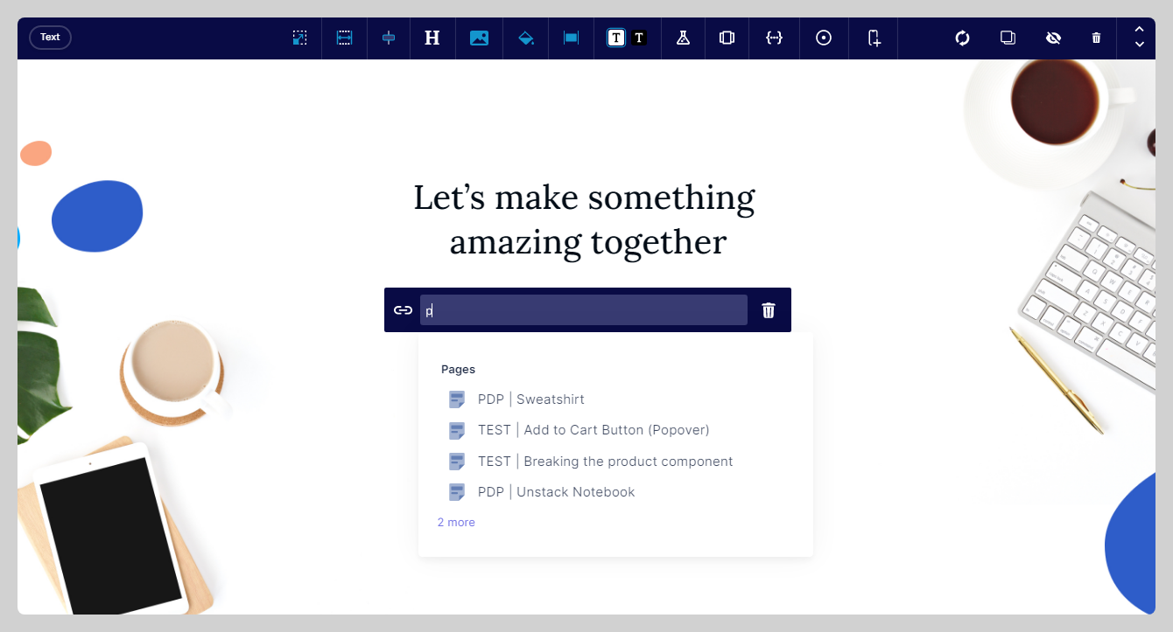Choose "TEST | Breaking the product component" page

pos(605,462)
